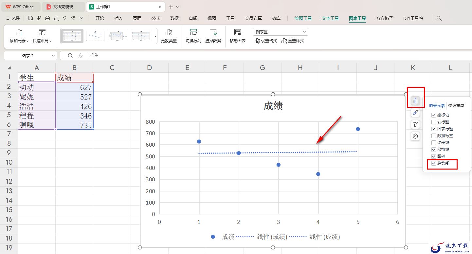Go to the 审阅 ribbon tab
Image resolution: width=472 pixels, height=254 pixels.
click(x=193, y=18)
